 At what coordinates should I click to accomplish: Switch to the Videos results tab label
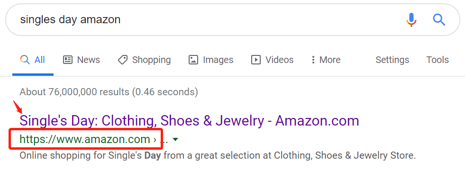pyautogui.click(x=279, y=60)
